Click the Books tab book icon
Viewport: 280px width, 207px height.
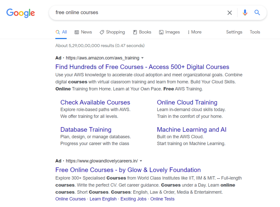[135, 32]
